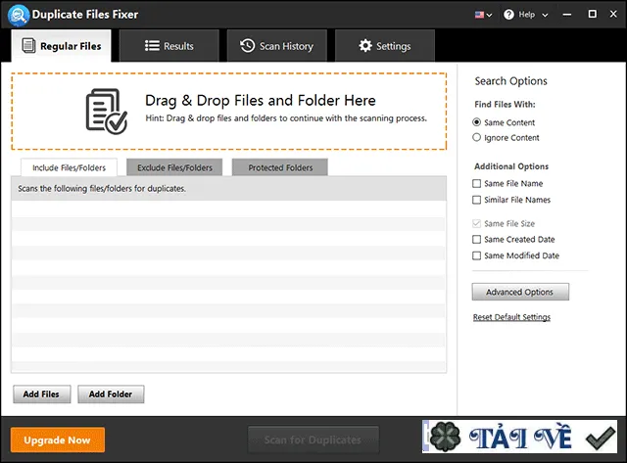Click the Scan History clock icon
The width and height of the screenshot is (627, 463).
click(x=247, y=46)
